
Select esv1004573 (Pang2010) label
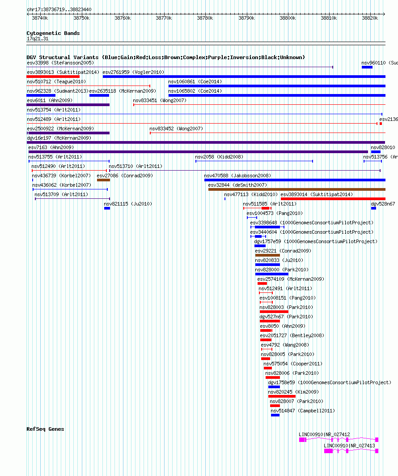275,214
